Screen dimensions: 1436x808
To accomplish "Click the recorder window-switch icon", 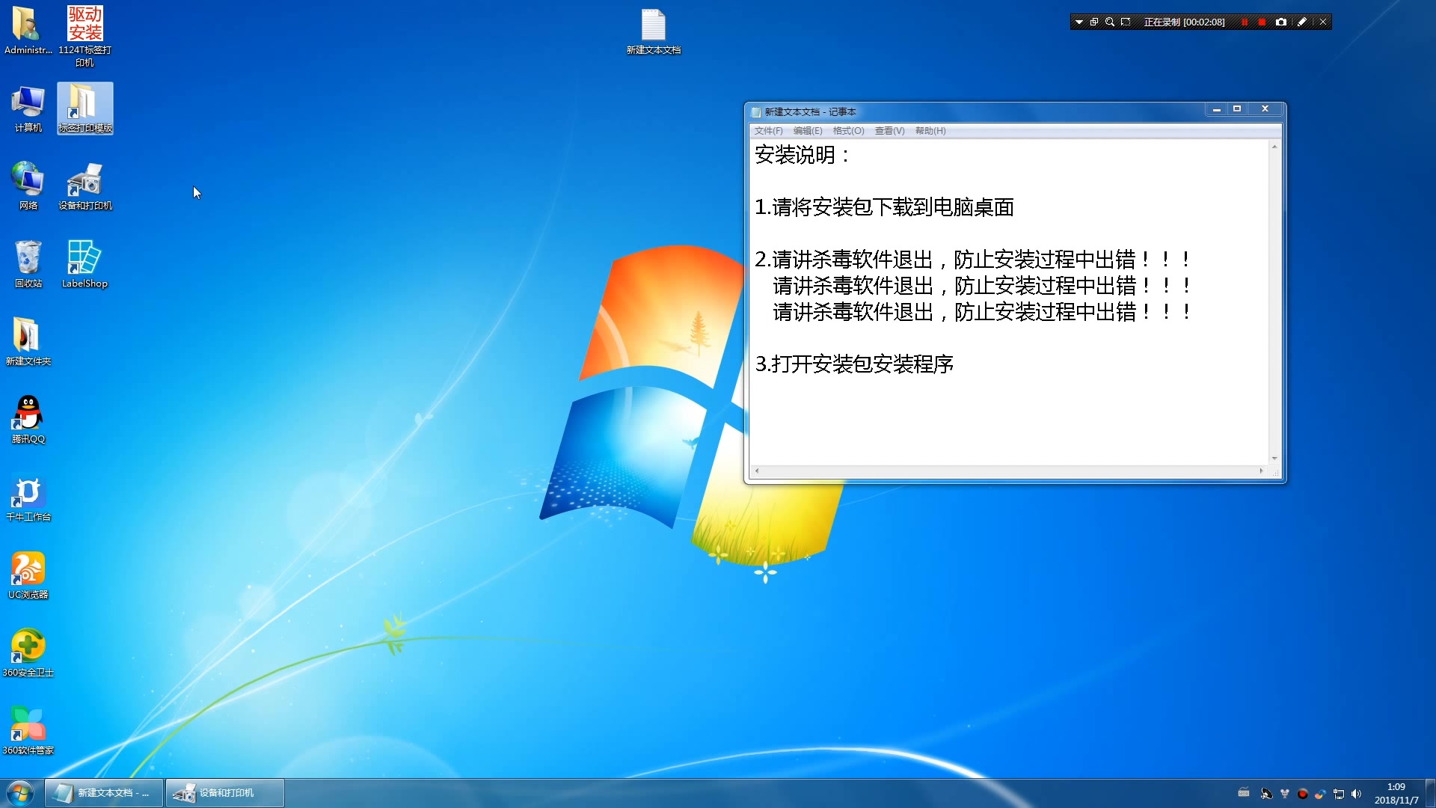I will (1094, 22).
